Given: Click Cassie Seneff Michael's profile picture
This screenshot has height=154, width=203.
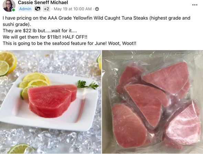Looking at the screenshot, I should coord(9,6).
